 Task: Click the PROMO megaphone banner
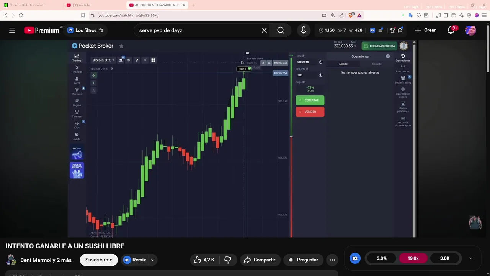(77, 153)
